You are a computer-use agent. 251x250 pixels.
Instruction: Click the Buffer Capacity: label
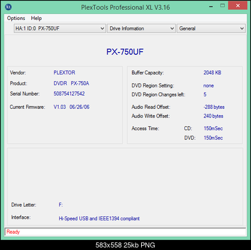point(147,72)
